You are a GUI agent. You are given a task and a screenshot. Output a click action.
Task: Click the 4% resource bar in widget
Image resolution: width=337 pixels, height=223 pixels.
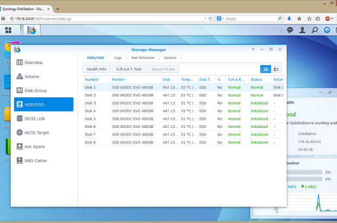[305, 179]
